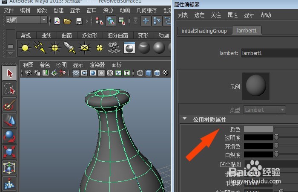Viewport: 298px width, 192px height.
Task: Open the 几何缓存 menu
Action: [x=146, y=10]
